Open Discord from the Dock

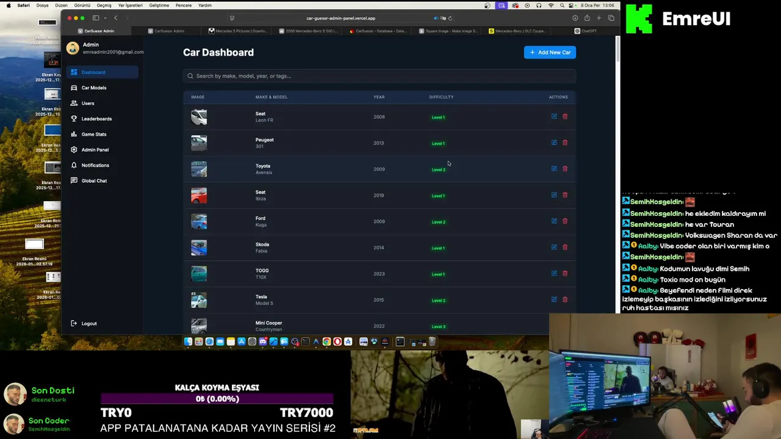(262, 342)
